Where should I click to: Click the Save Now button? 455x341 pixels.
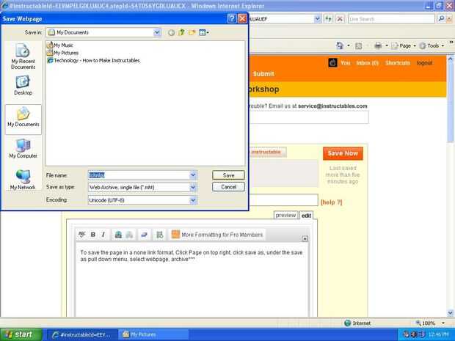pos(343,153)
